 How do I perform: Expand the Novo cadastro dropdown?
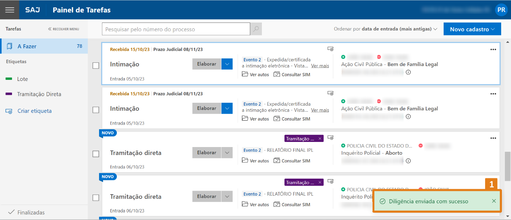click(472, 29)
